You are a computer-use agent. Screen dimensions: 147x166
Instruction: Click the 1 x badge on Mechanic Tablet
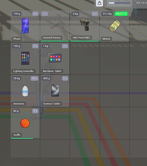[x=65, y=46]
